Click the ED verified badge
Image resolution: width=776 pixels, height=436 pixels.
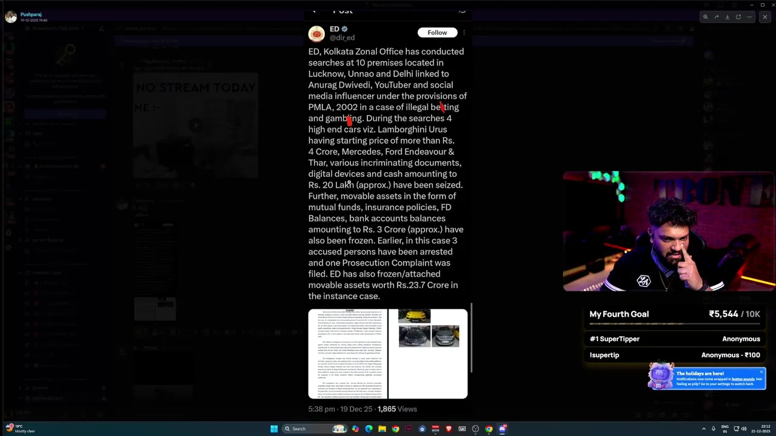344,29
